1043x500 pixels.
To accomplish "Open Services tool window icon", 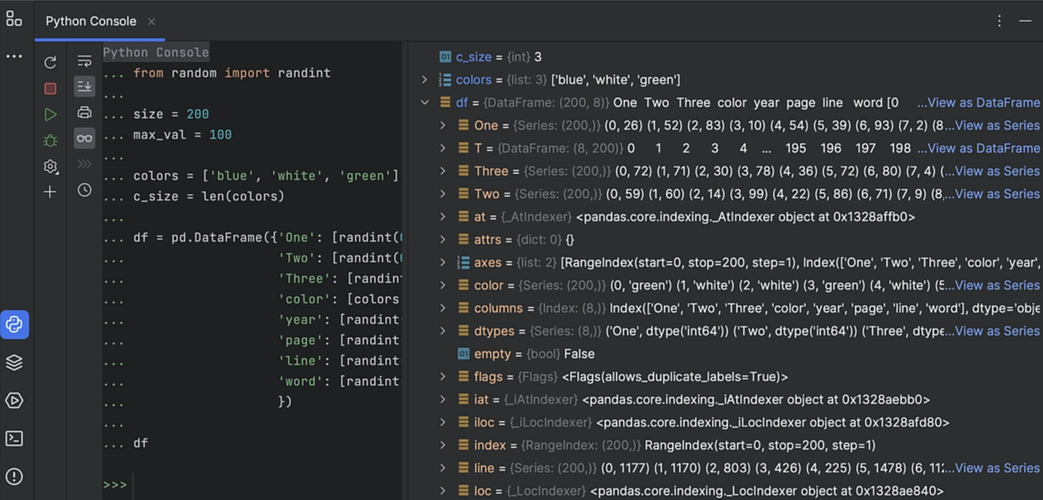I will tap(14, 400).
